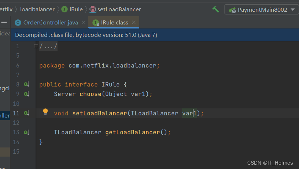Close the IRule.class tab
This screenshot has height=169, width=299.
click(134, 22)
